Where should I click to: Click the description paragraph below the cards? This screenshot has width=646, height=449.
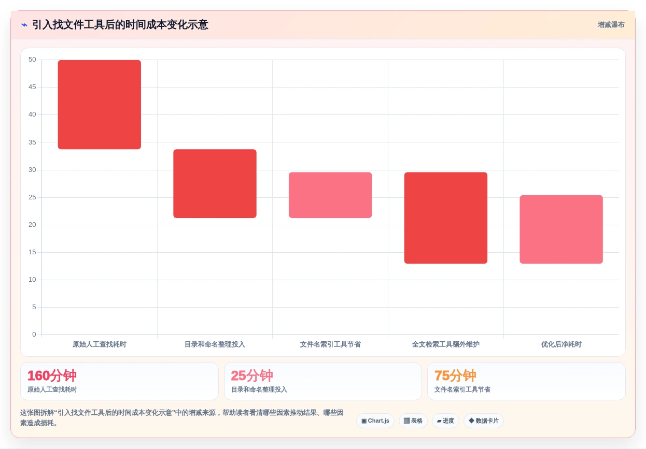pyautogui.click(x=182, y=418)
